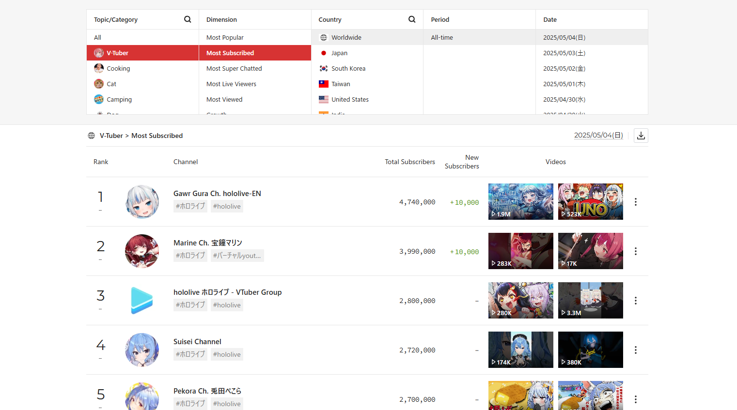Select Worldwide country option
The width and height of the screenshot is (737, 410).
click(x=367, y=37)
